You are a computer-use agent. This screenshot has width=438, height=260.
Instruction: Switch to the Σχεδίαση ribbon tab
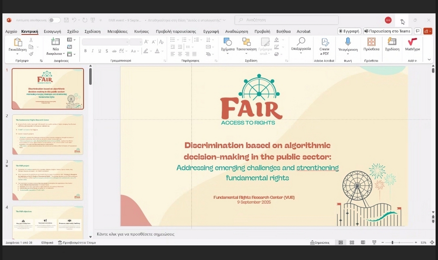[x=92, y=32]
